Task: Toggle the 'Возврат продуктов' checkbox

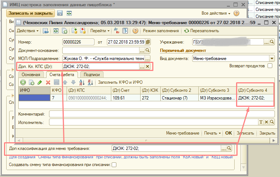Action: tap(270, 66)
